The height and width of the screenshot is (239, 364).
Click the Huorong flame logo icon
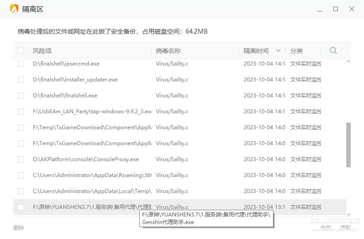coord(14,9)
